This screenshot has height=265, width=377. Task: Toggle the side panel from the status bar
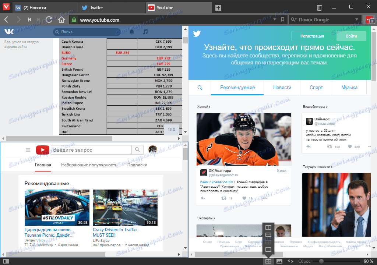(x=6, y=261)
